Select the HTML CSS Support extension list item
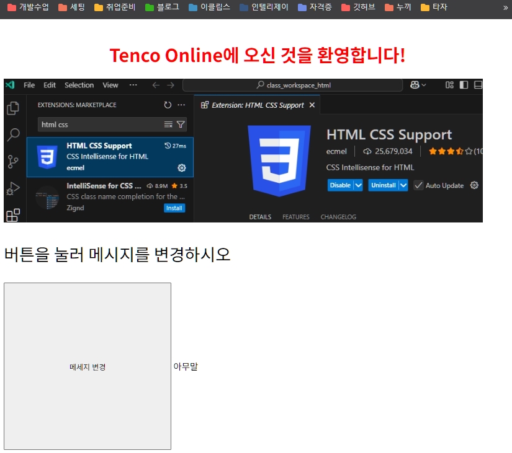Screen dimensions: 512x453 tap(110, 157)
